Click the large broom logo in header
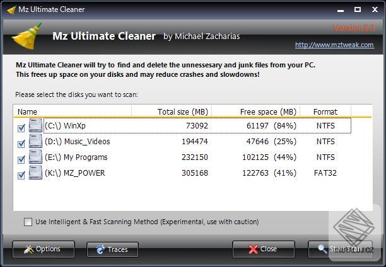The width and height of the screenshot is (386, 267). click(26, 37)
